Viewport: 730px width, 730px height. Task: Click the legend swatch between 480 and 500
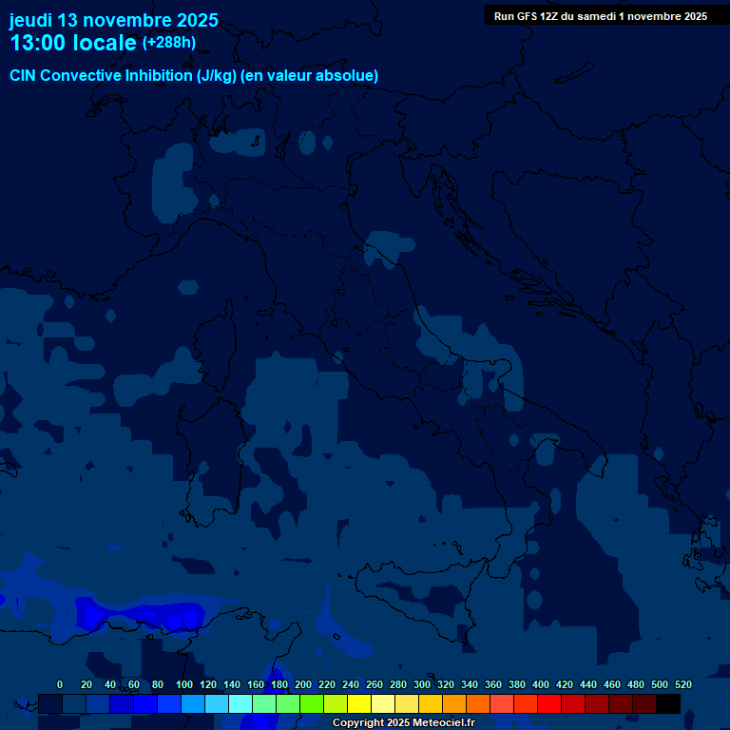(x=644, y=703)
